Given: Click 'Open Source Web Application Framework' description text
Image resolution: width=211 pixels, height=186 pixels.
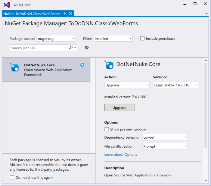Looking at the screenshot, I should (138, 175).
